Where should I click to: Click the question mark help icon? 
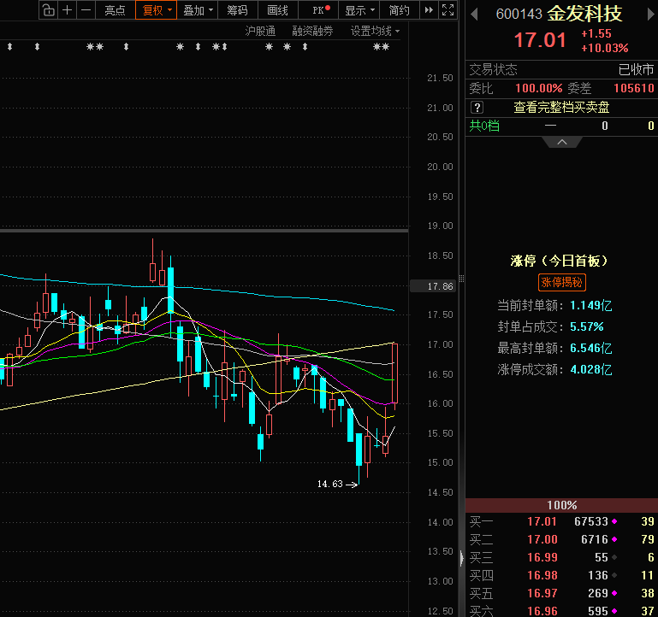pyautogui.click(x=477, y=108)
